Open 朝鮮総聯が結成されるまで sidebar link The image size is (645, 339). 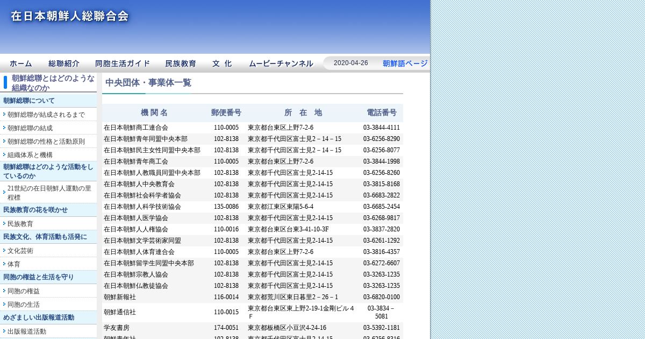click(46, 115)
